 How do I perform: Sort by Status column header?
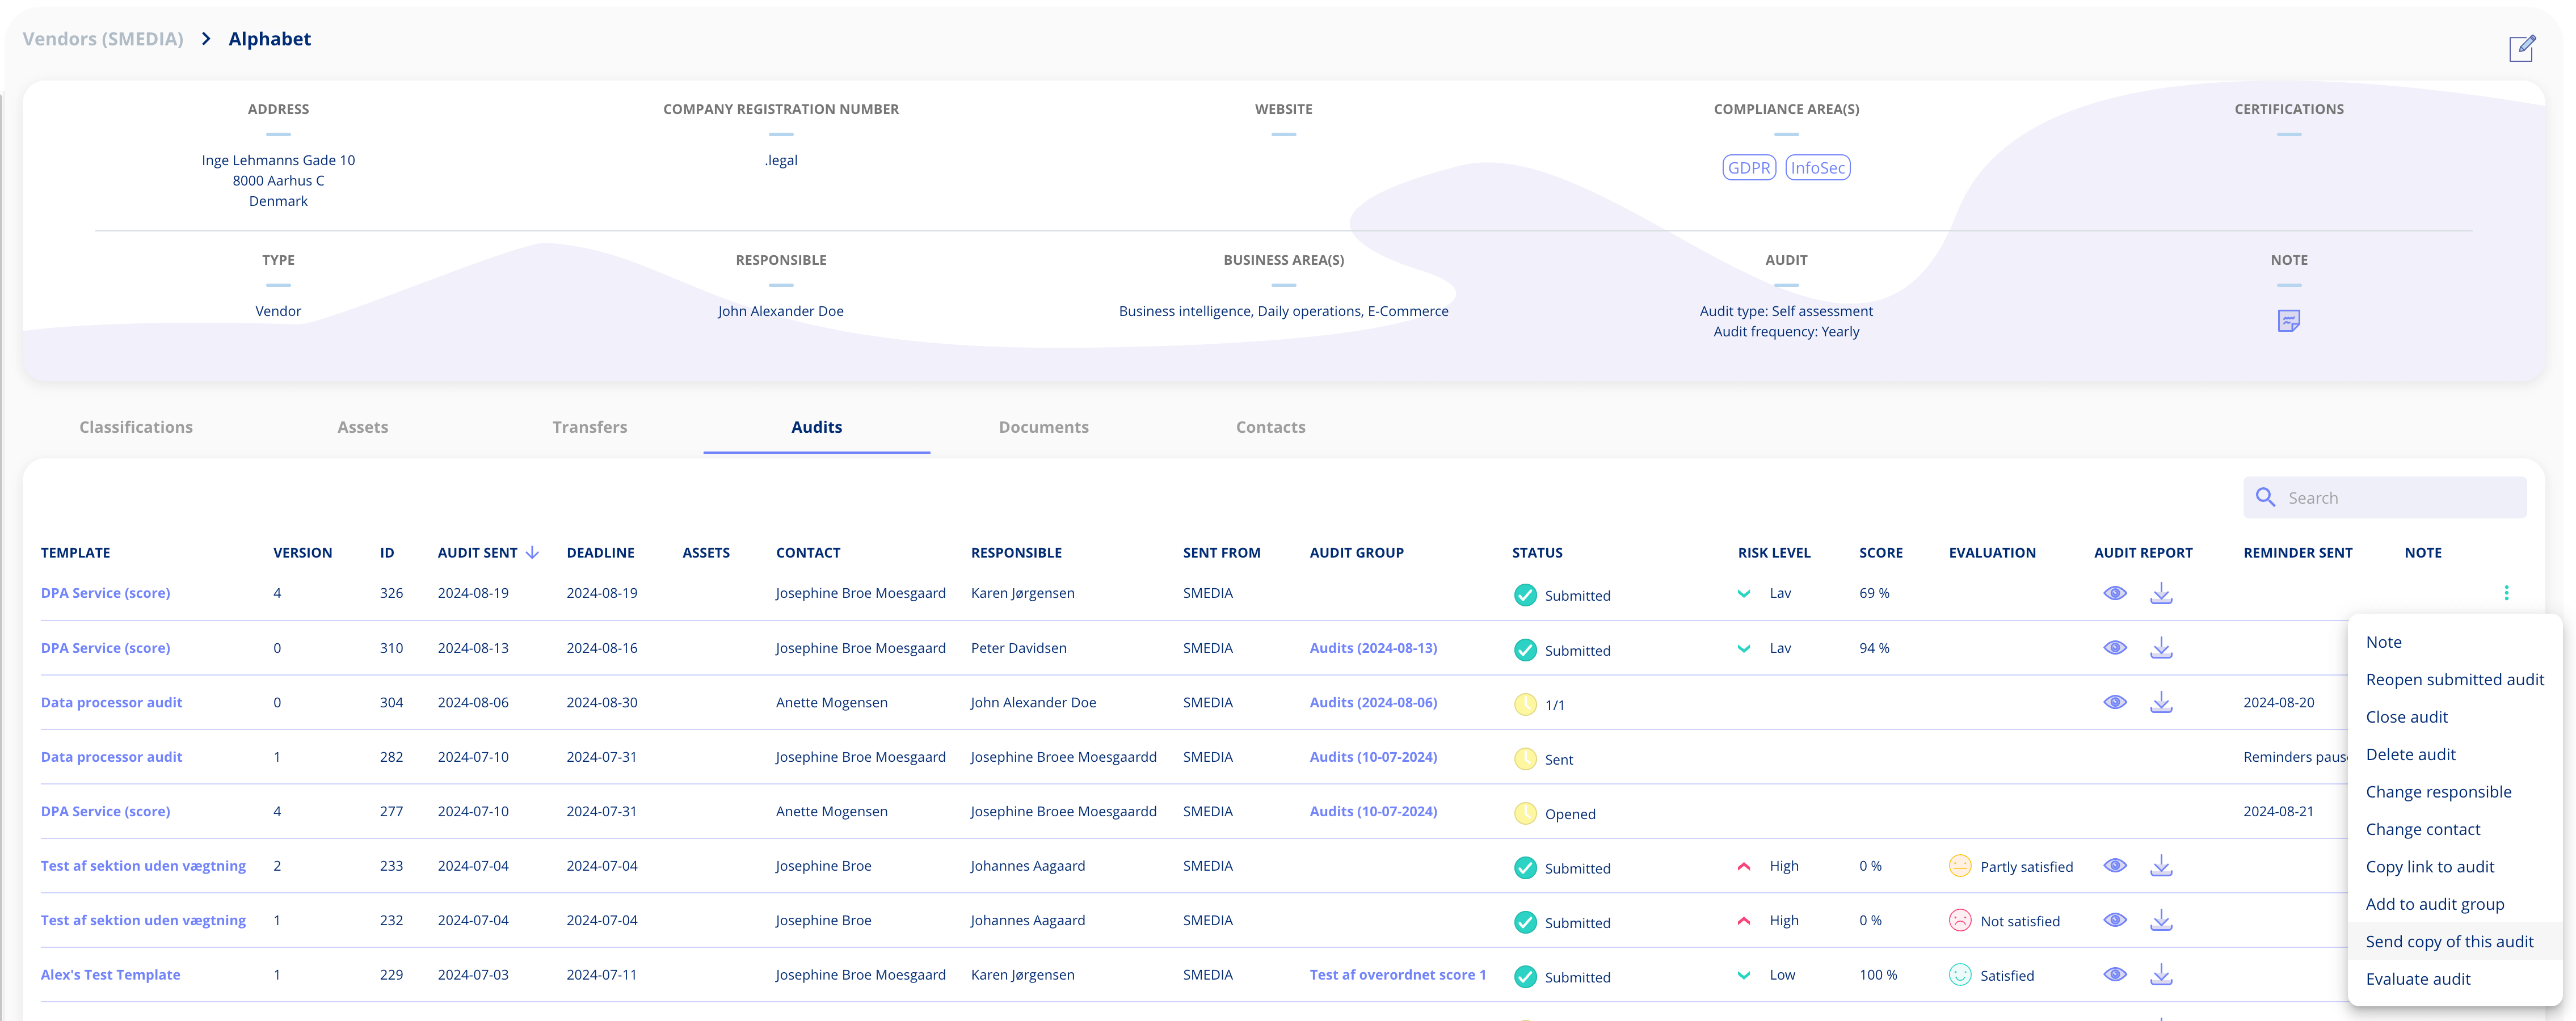click(1537, 552)
